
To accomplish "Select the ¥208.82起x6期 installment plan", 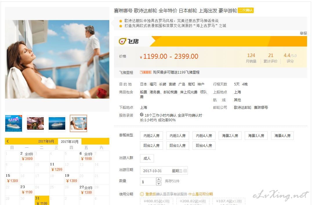I will pos(193,201).
